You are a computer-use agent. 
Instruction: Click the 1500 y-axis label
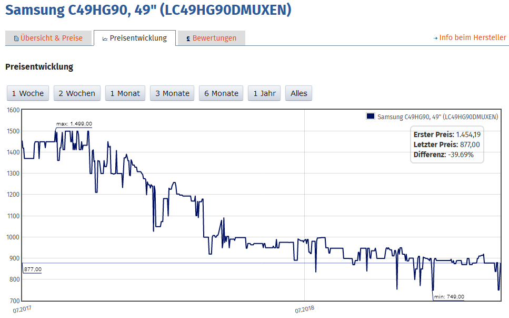[13, 131]
